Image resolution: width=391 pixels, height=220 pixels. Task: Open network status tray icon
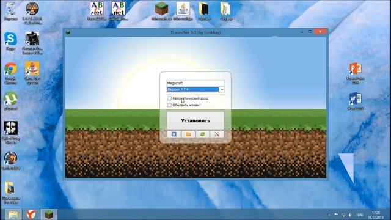pyautogui.click(x=343, y=215)
